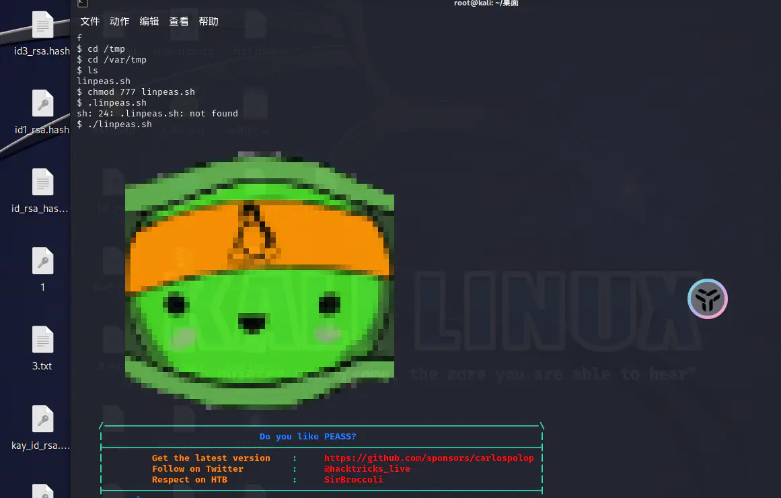Select the id3_rsa.hash desktop file icon
Screen dimensions: 781x498
tap(43, 25)
